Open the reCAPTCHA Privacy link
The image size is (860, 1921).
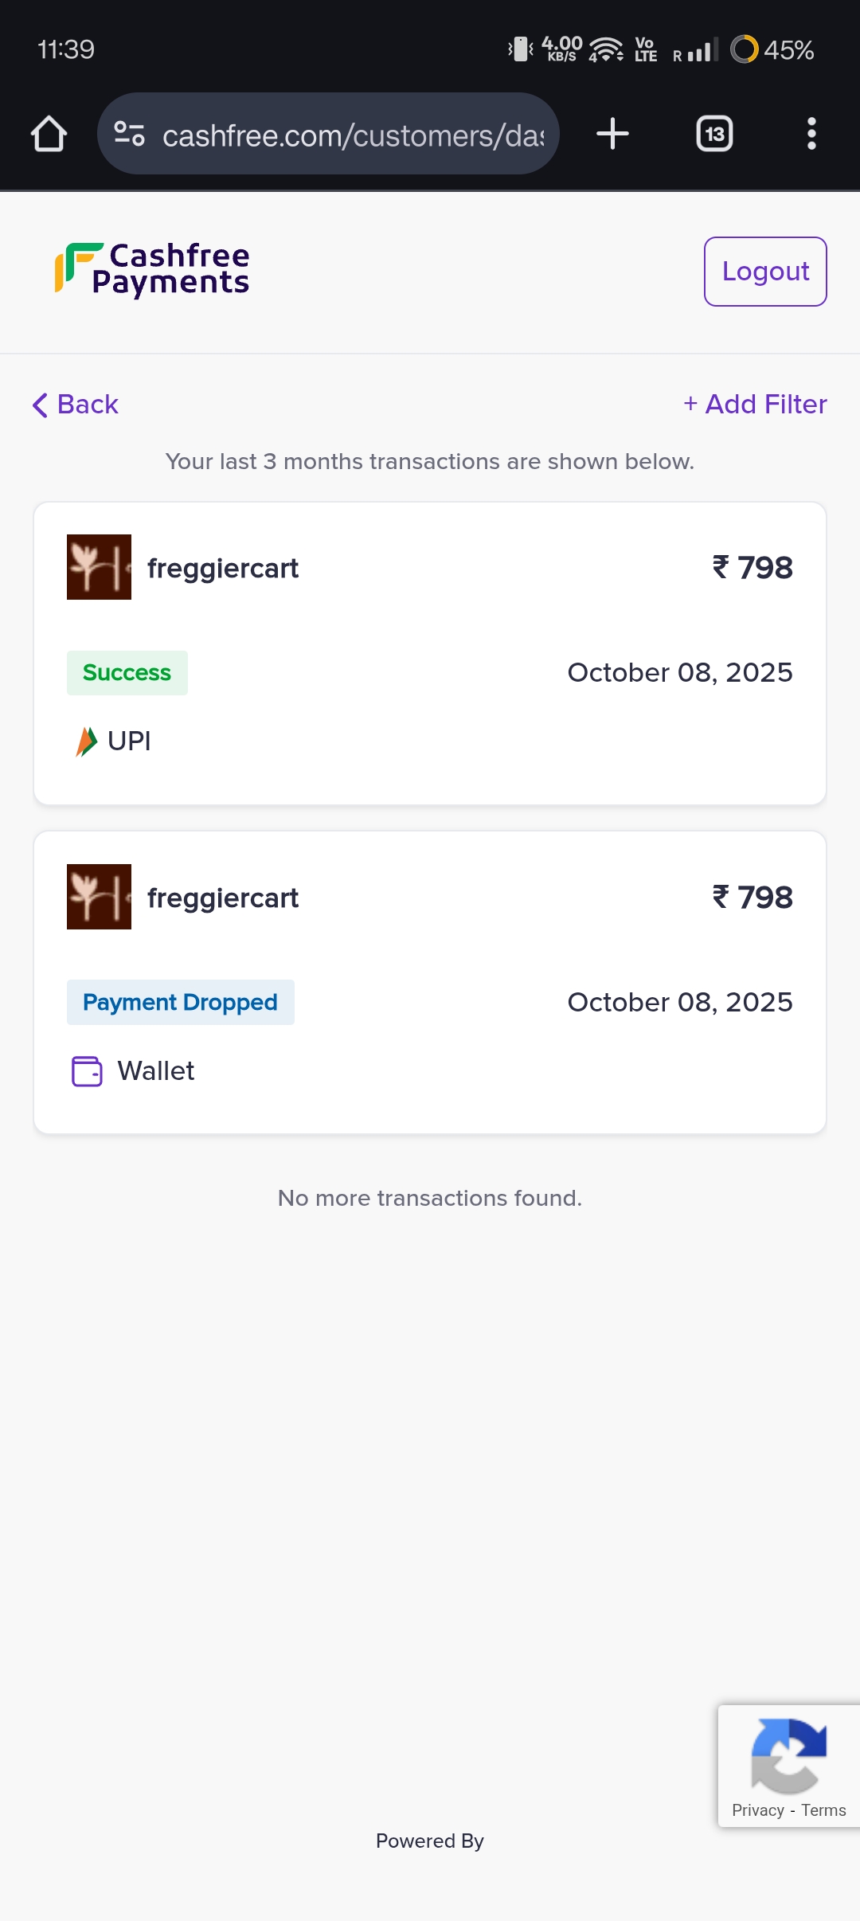coord(757,1811)
